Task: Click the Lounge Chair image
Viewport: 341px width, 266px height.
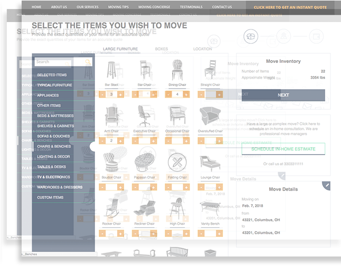Action: [210, 163]
